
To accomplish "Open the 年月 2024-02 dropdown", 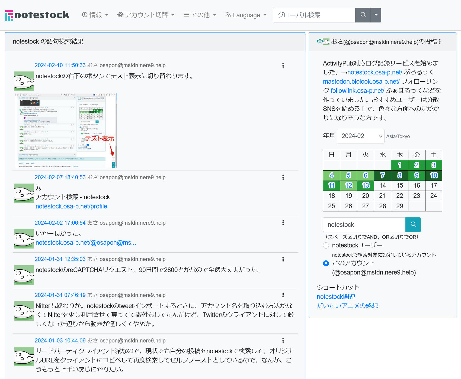I will pyautogui.click(x=361, y=136).
